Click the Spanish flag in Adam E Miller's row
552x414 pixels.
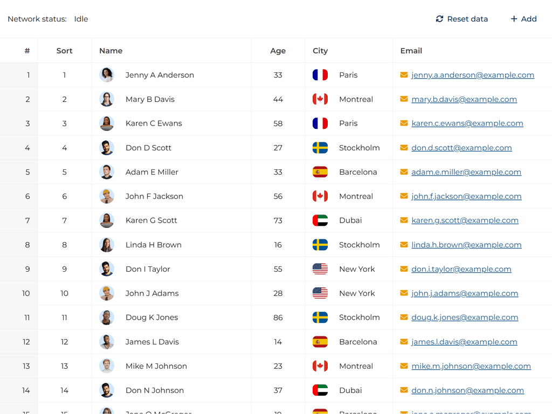point(320,172)
